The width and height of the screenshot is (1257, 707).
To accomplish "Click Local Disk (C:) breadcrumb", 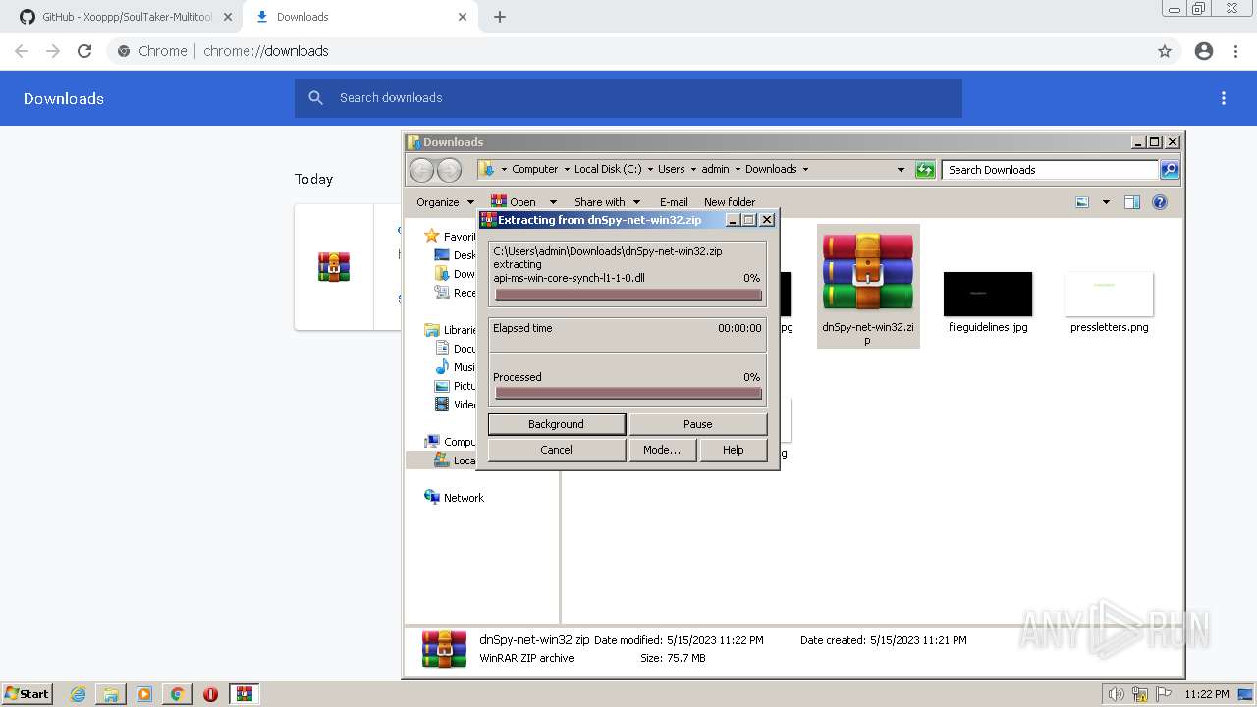I will tap(608, 169).
